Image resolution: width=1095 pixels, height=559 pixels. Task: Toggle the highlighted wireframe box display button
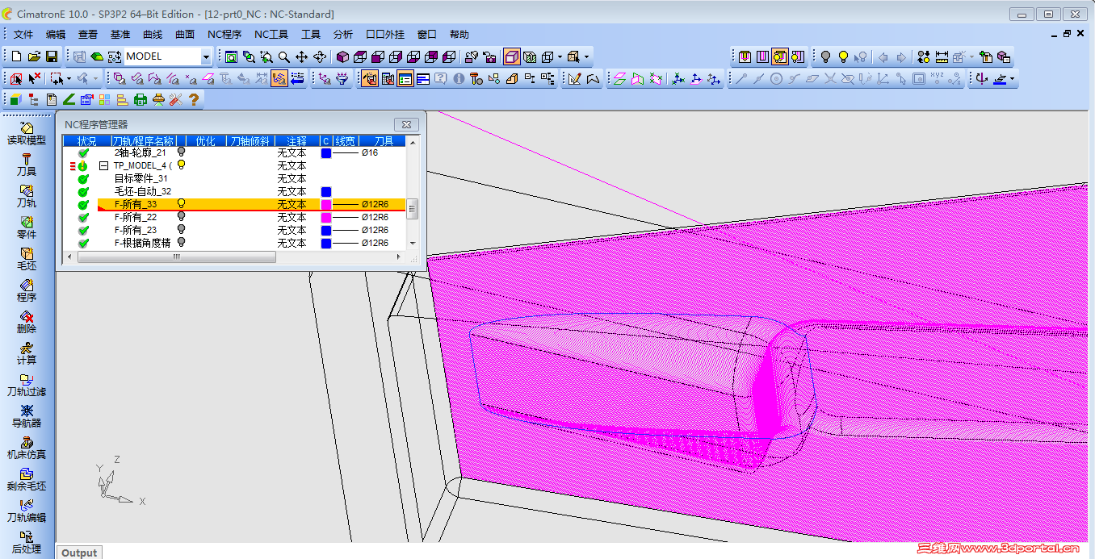point(512,56)
